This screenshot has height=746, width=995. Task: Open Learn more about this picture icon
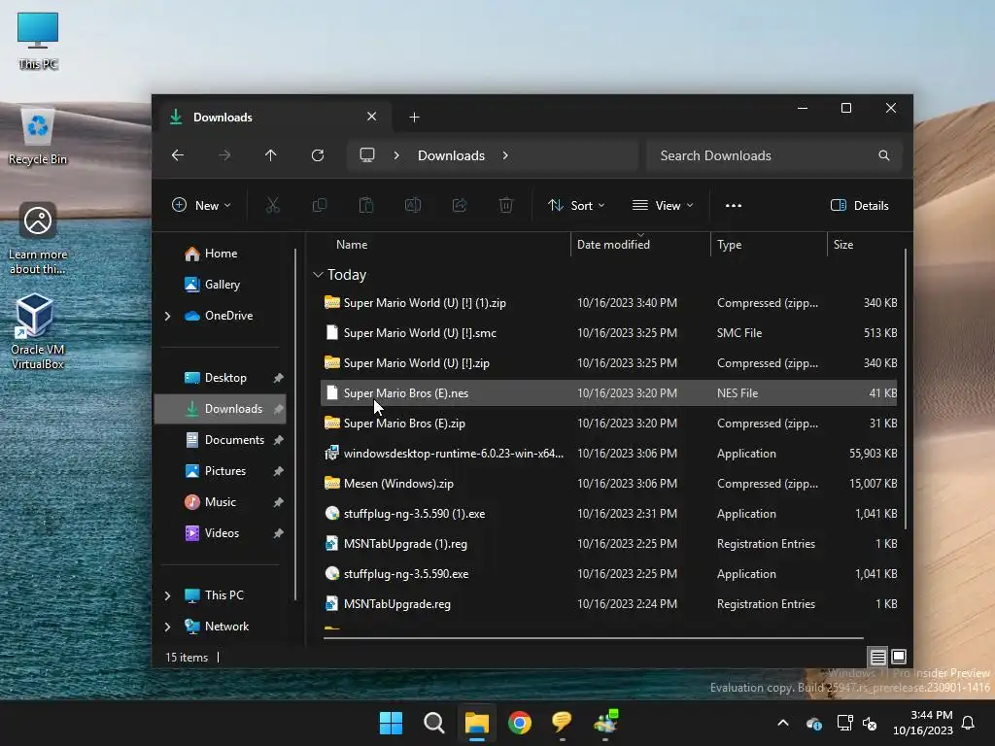(x=38, y=238)
